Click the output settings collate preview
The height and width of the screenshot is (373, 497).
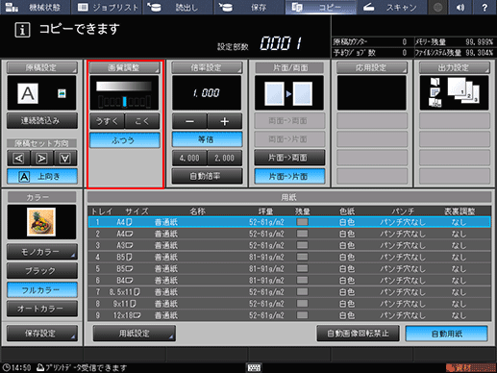pyautogui.click(x=455, y=93)
